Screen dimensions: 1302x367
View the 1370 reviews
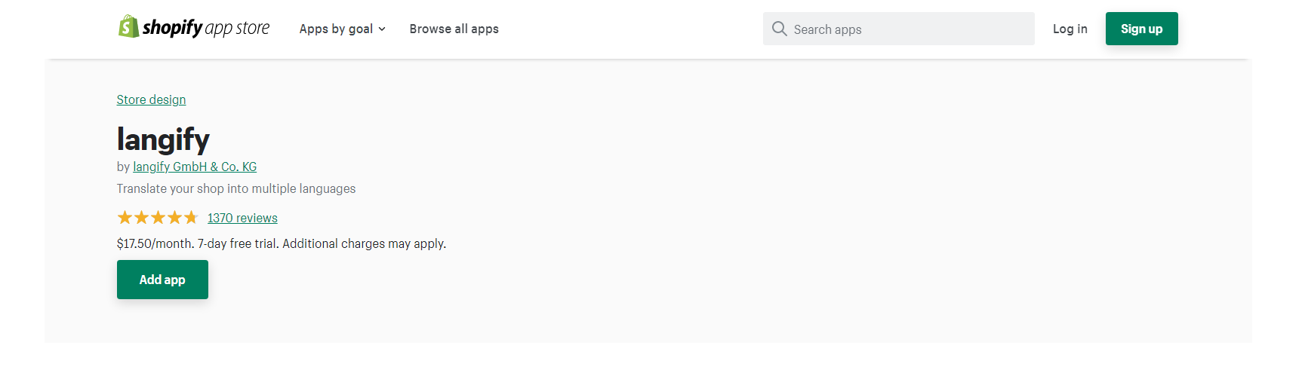[x=242, y=218]
